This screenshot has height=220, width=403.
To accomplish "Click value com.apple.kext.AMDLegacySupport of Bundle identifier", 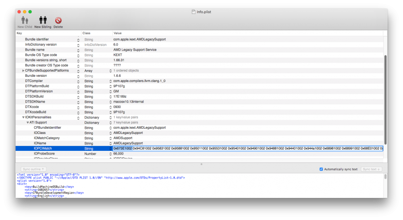I will pyautogui.click(x=139, y=39).
